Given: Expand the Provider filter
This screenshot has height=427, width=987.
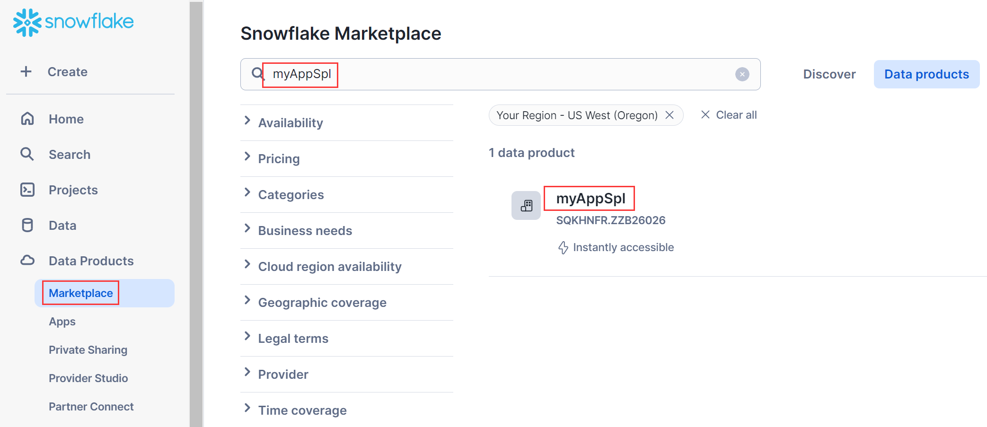Looking at the screenshot, I should 283,375.
